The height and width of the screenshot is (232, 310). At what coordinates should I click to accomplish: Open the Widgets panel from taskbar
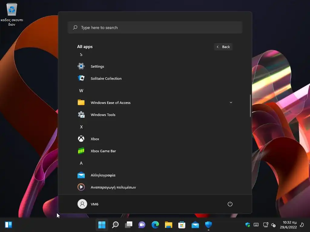click(x=8, y=225)
